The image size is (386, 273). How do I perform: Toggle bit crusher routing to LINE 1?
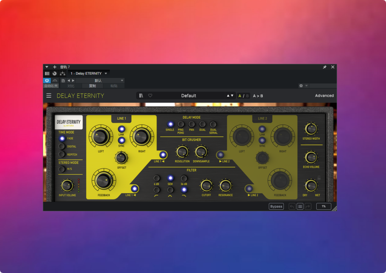(x=163, y=155)
